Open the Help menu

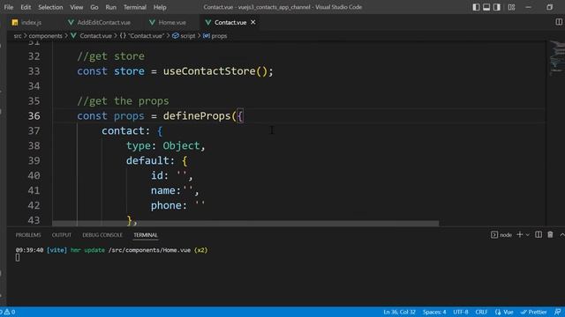pyautogui.click(x=160, y=7)
